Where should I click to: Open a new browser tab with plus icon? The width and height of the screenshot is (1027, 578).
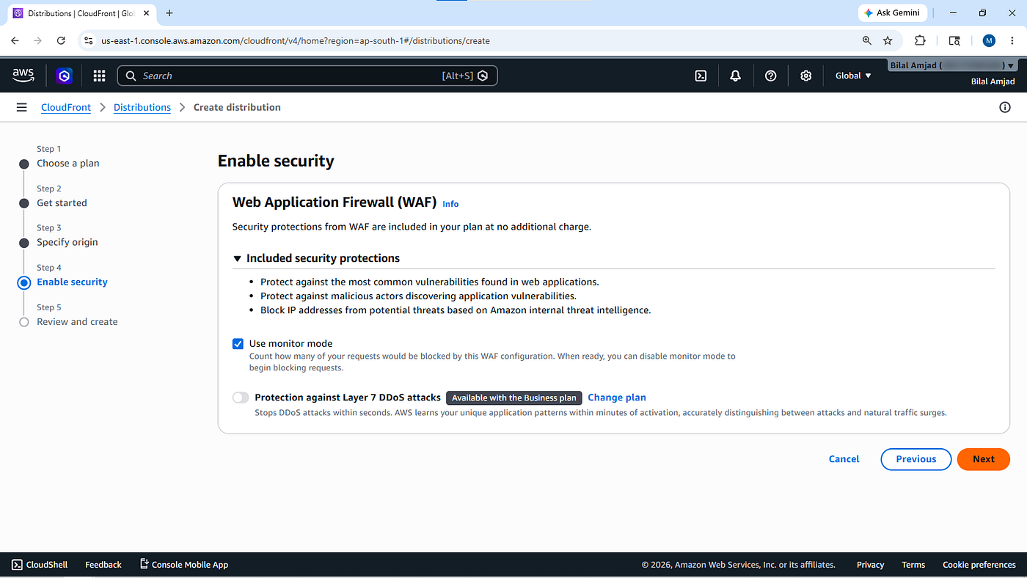(x=169, y=13)
